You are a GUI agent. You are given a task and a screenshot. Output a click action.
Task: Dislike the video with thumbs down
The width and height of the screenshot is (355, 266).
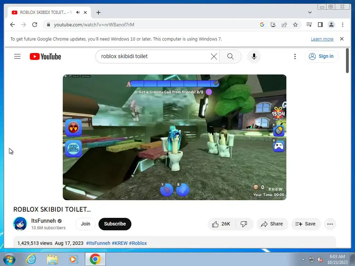point(244,224)
